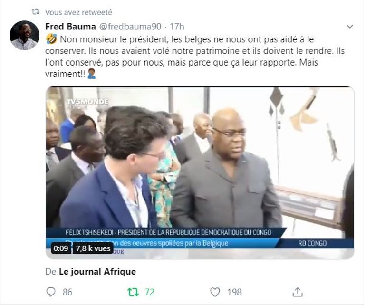Toggle the green retweet icon
Screen dimensions: 366x305
pos(133,292)
